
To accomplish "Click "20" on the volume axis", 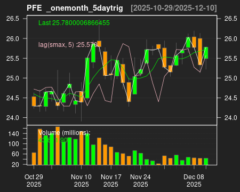I will point(15,164).
